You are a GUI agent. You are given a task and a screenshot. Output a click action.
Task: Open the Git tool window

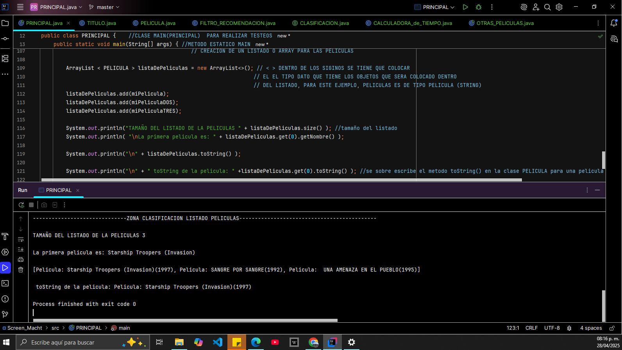point(5,314)
